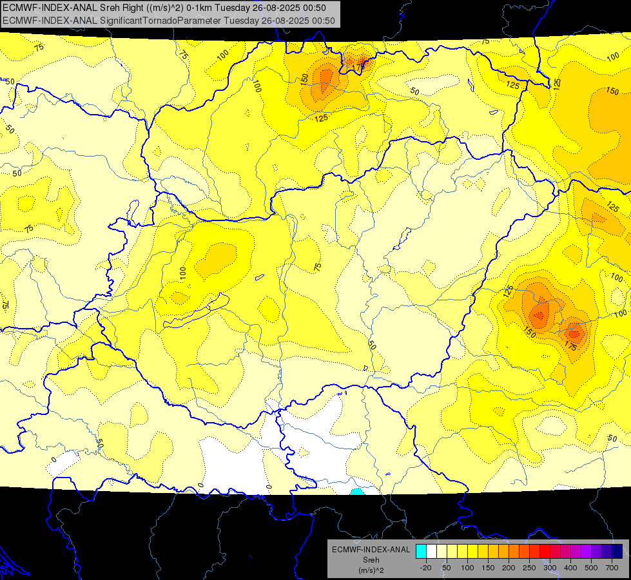The height and width of the screenshot is (580, 631).
Task: Click the SignificantTornadoParameter title line
Action: click(x=169, y=20)
